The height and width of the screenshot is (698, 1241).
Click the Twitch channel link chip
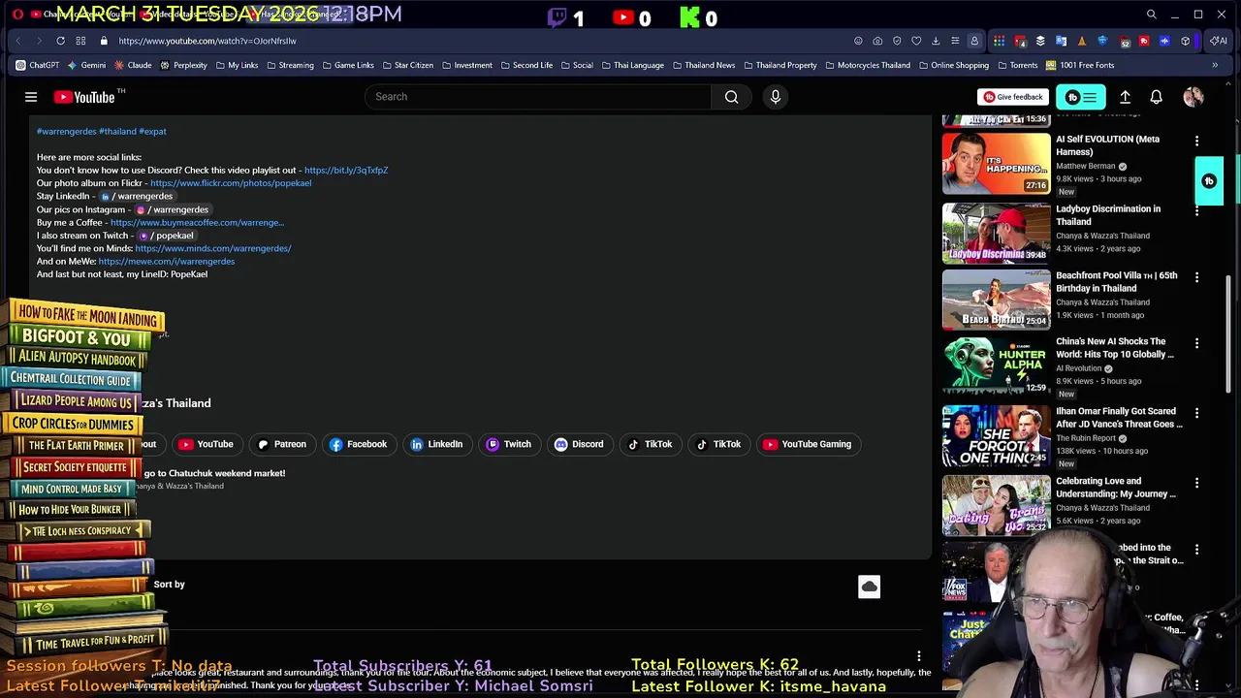tap(509, 444)
